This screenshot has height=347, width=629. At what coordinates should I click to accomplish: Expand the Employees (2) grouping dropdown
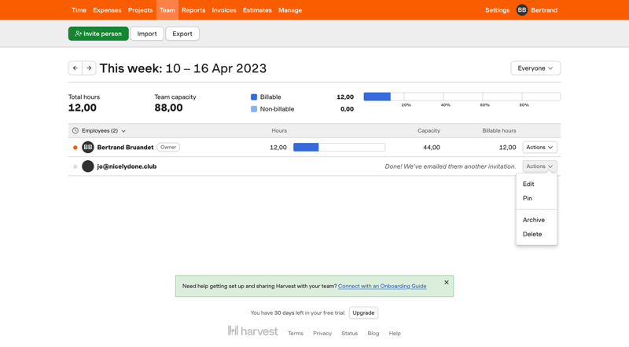pyautogui.click(x=104, y=130)
